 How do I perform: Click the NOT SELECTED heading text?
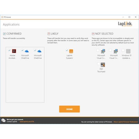pyautogui.click(x=104, y=34)
